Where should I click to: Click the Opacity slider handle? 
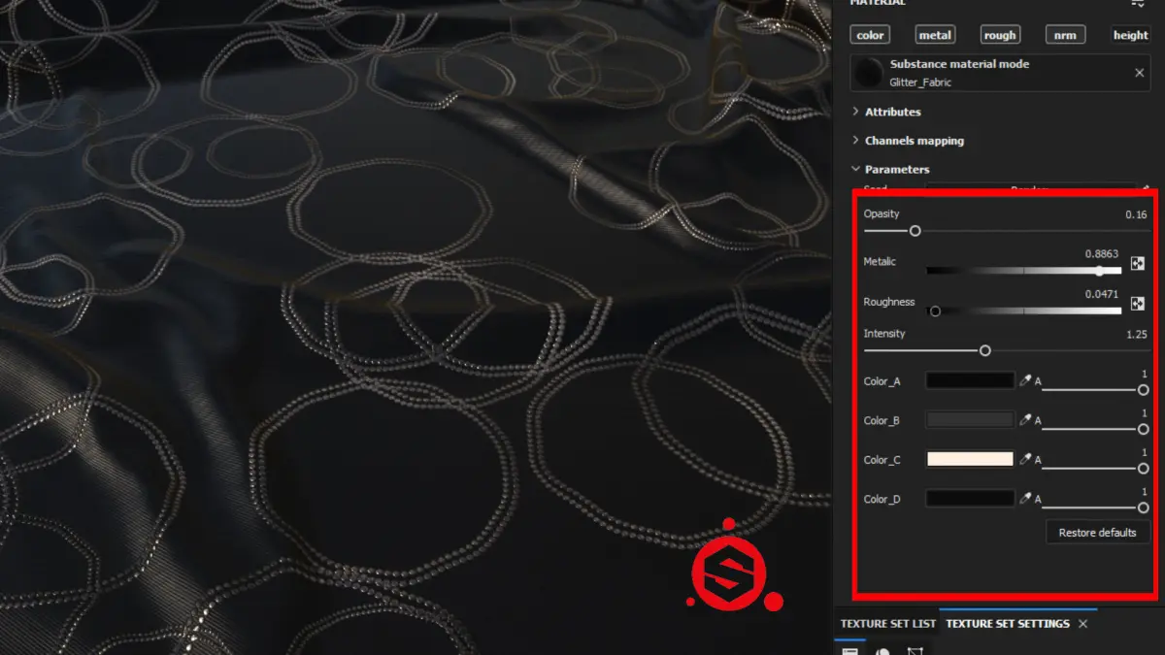[x=915, y=231]
